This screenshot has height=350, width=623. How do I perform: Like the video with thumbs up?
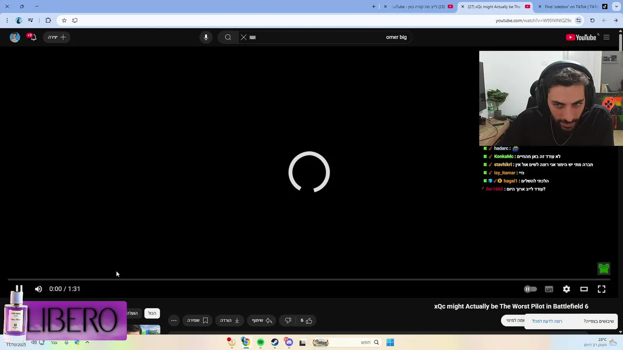point(306,320)
